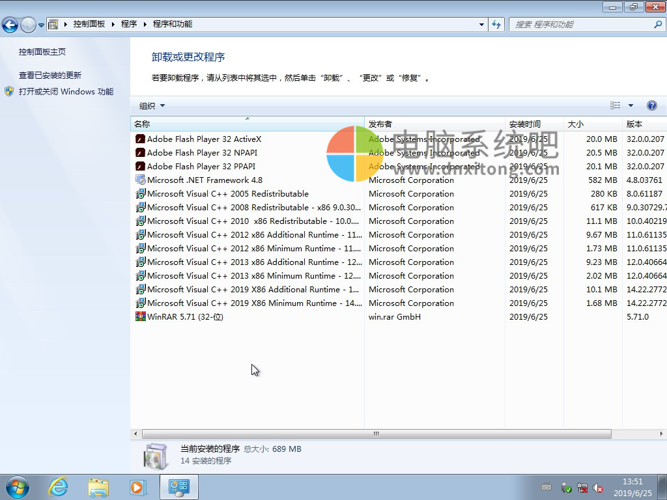
Task: Click size value '582 MB'
Action: (603, 180)
